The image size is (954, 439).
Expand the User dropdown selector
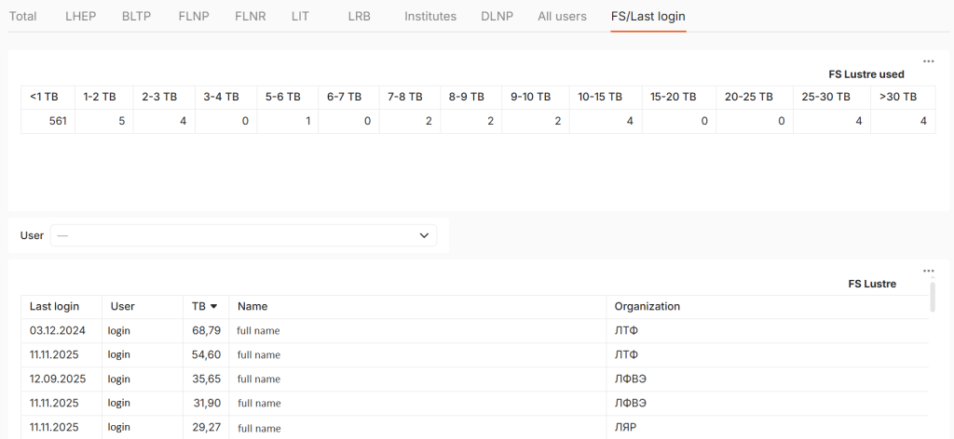coord(242,235)
